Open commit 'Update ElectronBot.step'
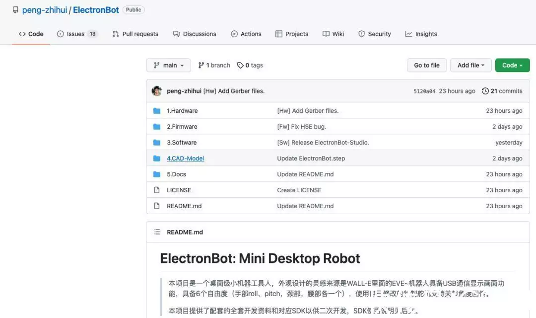Screen dimensions: 536x318 coord(311,158)
